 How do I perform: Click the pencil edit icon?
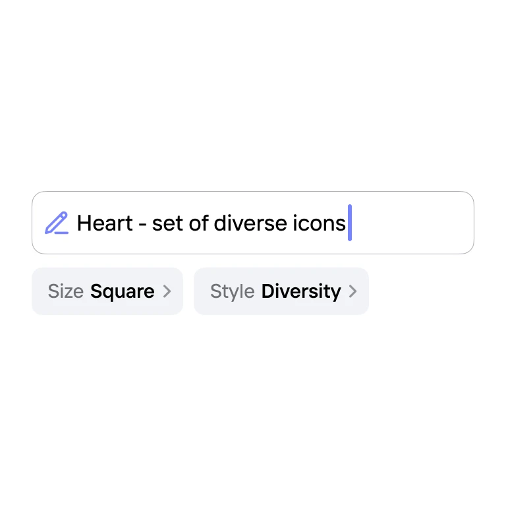pyautogui.click(x=57, y=223)
